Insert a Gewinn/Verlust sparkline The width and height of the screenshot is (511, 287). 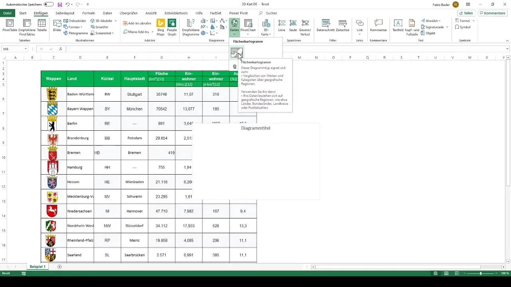(x=305, y=27)
